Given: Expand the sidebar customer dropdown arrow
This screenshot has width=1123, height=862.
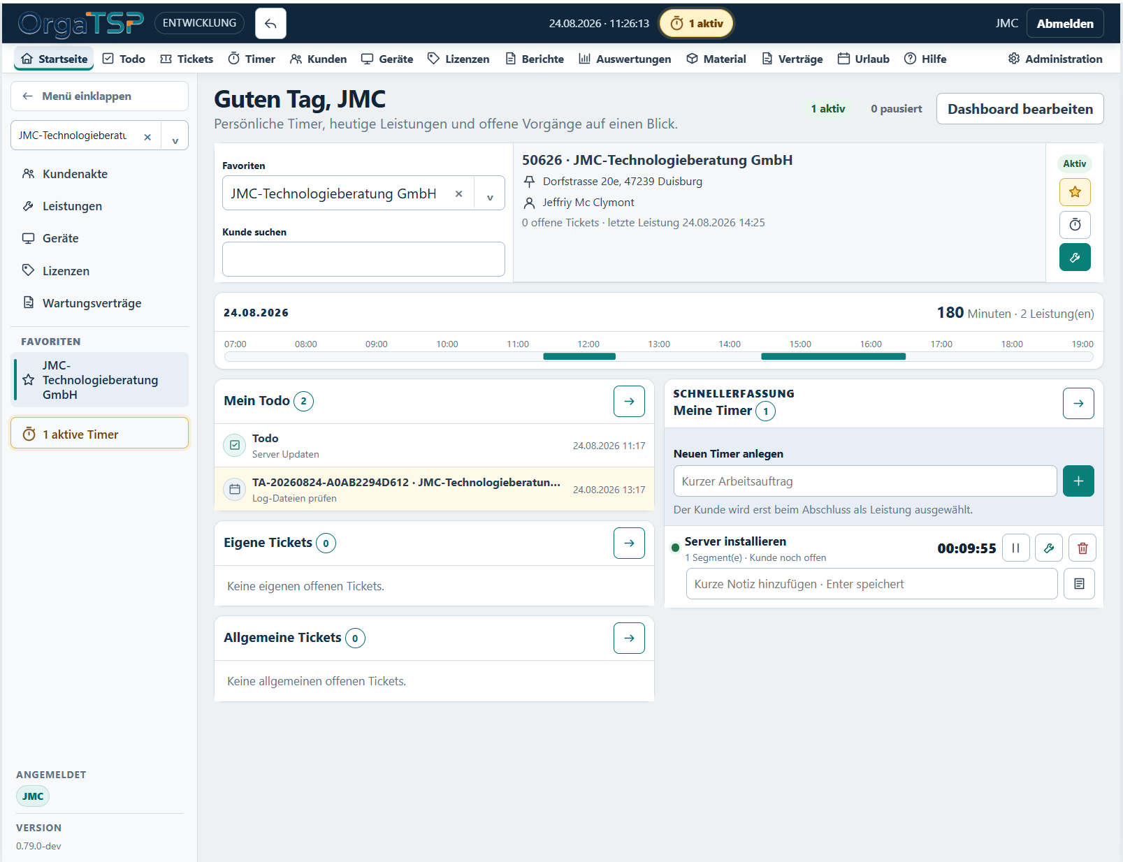Looking at the screenshot, I should pos(175,137).
